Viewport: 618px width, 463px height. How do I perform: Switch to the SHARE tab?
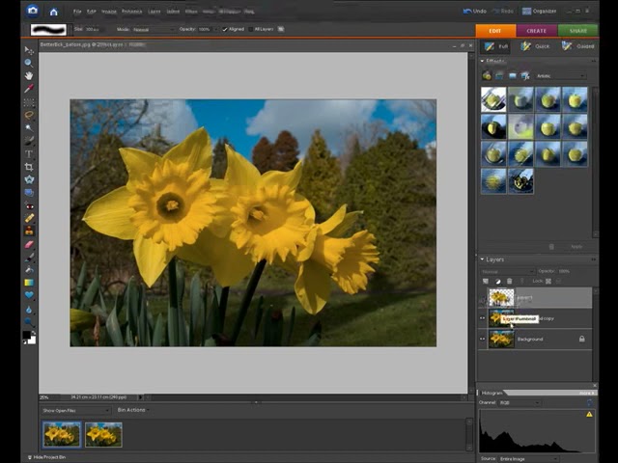pyautogui.click(x=577, y=31)
